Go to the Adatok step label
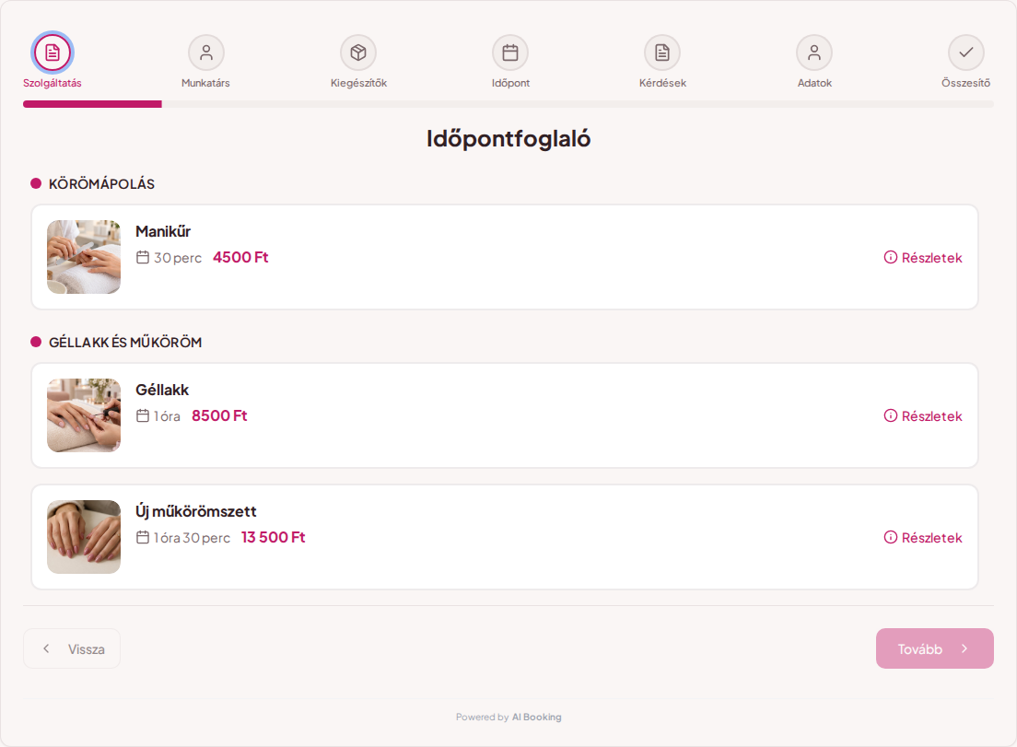This screenshot has width=1017, height=747. (x=814, y=83)
